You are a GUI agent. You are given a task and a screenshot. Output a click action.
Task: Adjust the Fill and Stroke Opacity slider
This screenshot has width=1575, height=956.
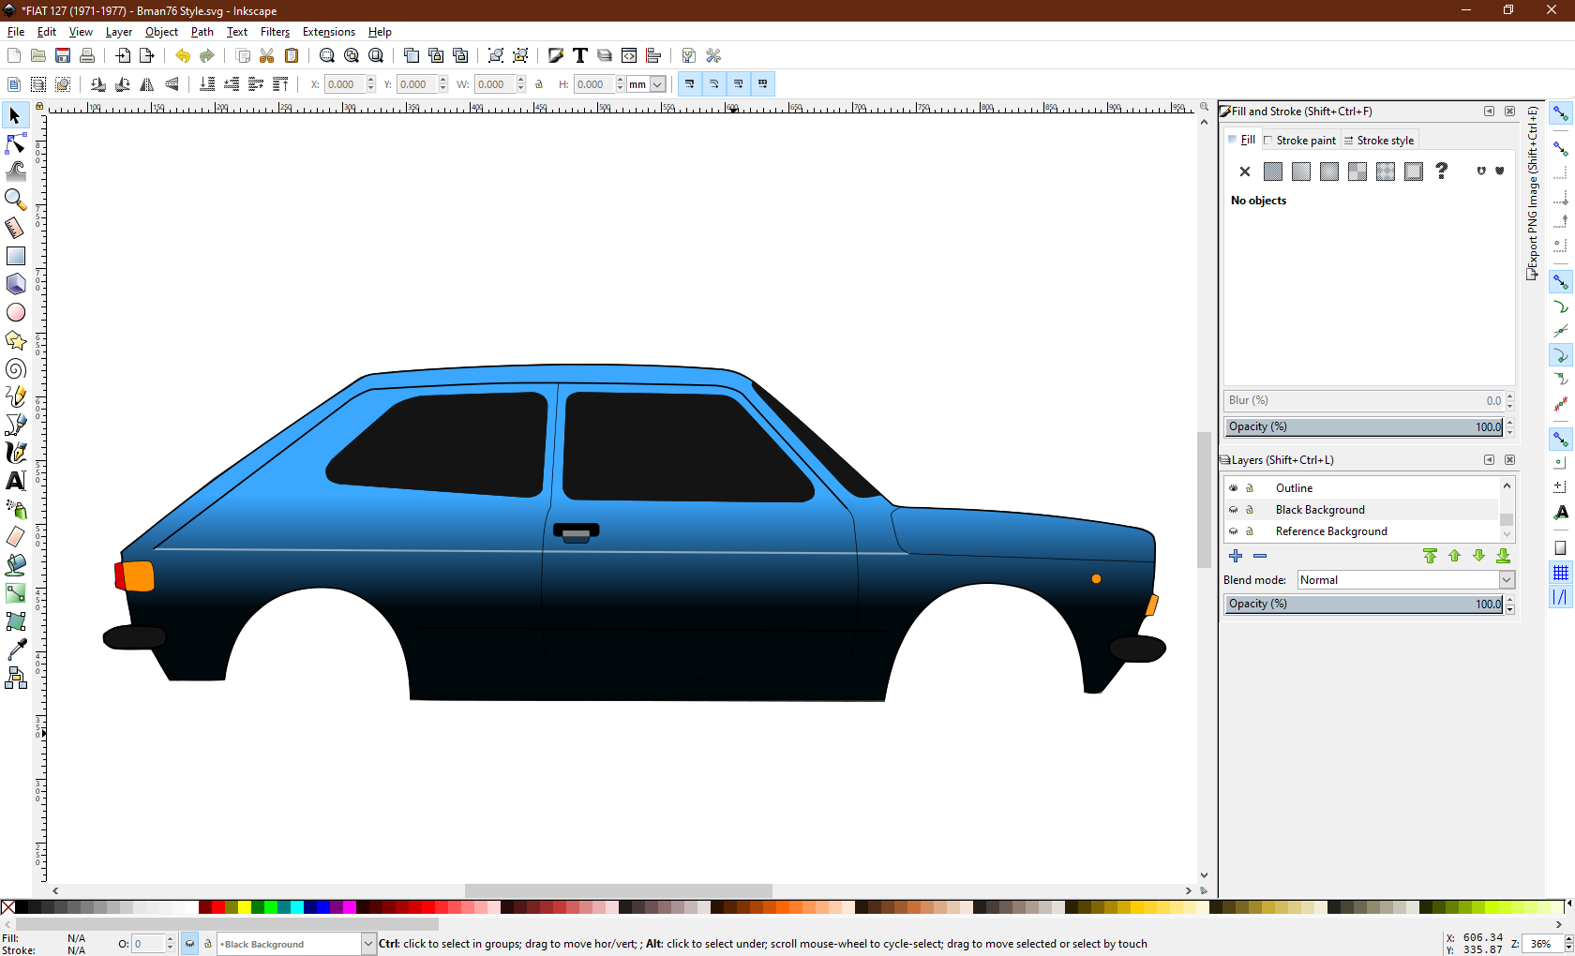1364,426
